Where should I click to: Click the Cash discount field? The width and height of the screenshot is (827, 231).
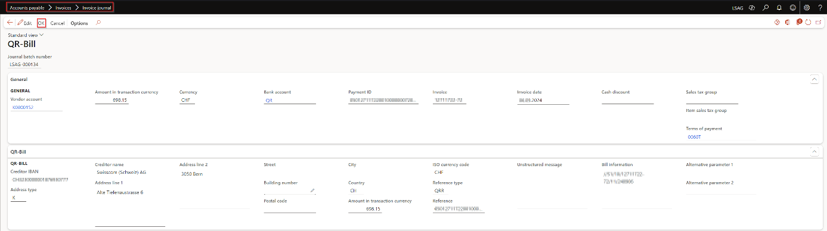coord(628,101)
